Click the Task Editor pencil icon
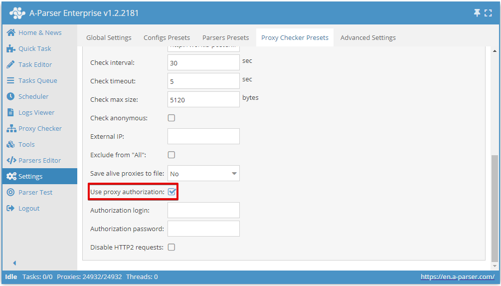 tap(10, 64)
